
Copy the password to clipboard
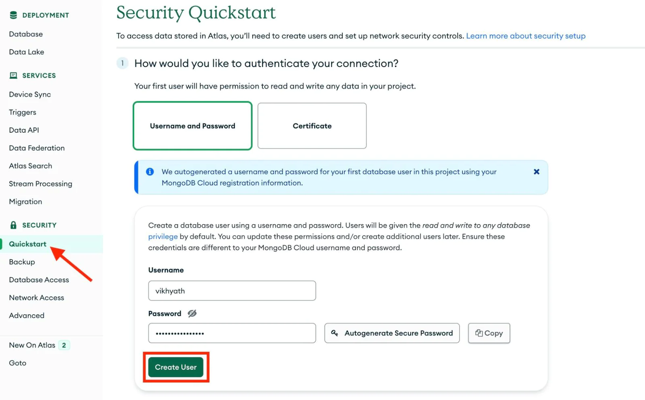(489, 333)
